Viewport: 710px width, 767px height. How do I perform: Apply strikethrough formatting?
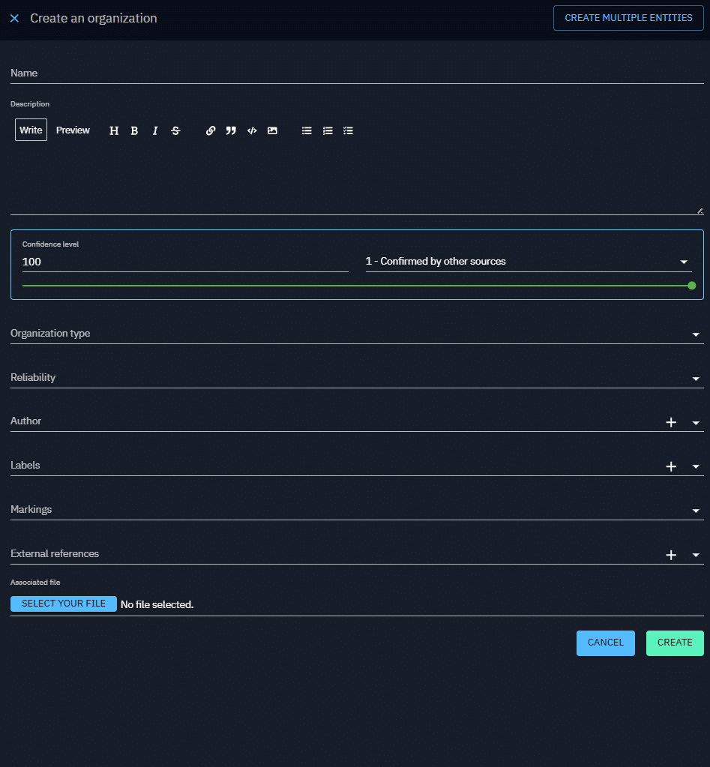(175, 130)
